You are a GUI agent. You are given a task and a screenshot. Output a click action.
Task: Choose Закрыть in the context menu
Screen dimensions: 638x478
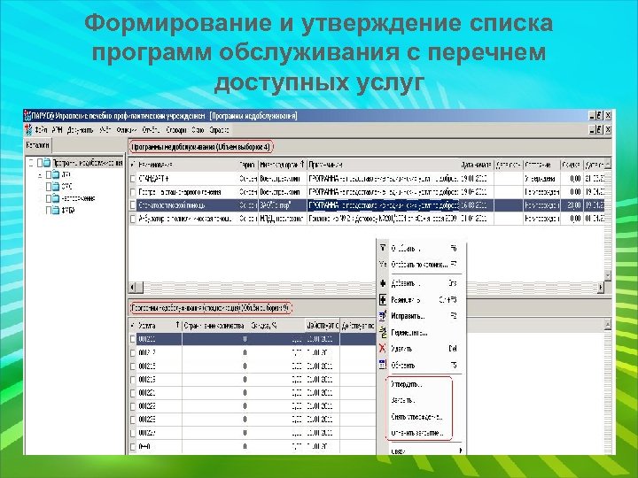point(402,400)
